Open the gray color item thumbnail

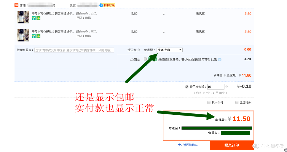(23, 35)
